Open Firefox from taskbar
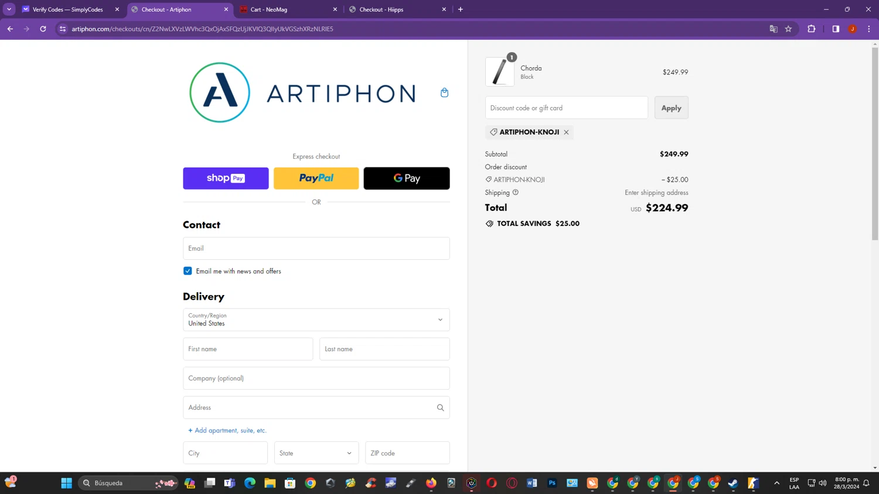This screenshot has height=494, width=879. click(431, 483)
